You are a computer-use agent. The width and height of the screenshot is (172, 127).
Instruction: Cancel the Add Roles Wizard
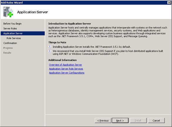(x=156, y=121)
